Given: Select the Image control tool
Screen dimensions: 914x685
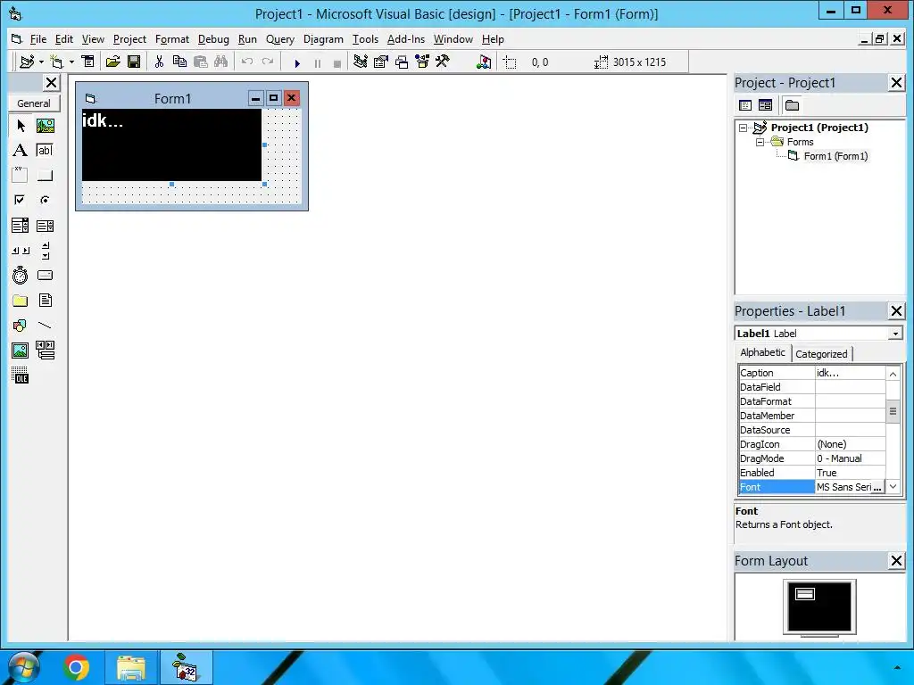Looking at the screenshot, I should [x=21, y=350].
